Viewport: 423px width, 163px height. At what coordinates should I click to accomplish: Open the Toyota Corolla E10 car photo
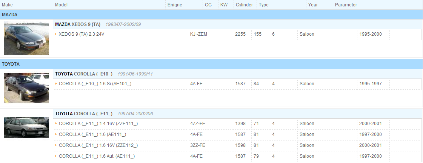pos(26,88)
